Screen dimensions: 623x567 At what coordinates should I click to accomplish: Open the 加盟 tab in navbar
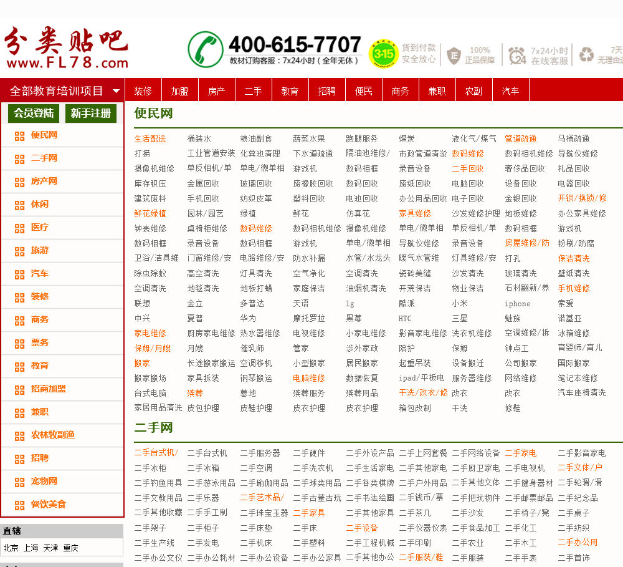(x=179, y=90)
